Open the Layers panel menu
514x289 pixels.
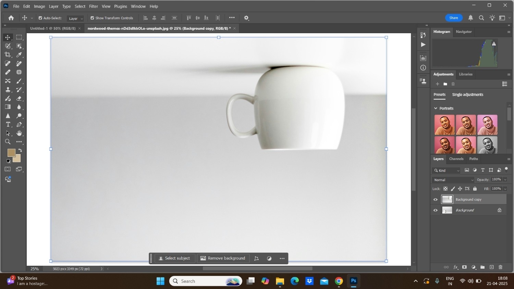pyautogui.click(x=509, y=159)
